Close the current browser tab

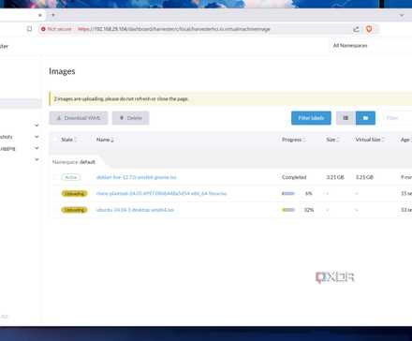click(40, 15)
